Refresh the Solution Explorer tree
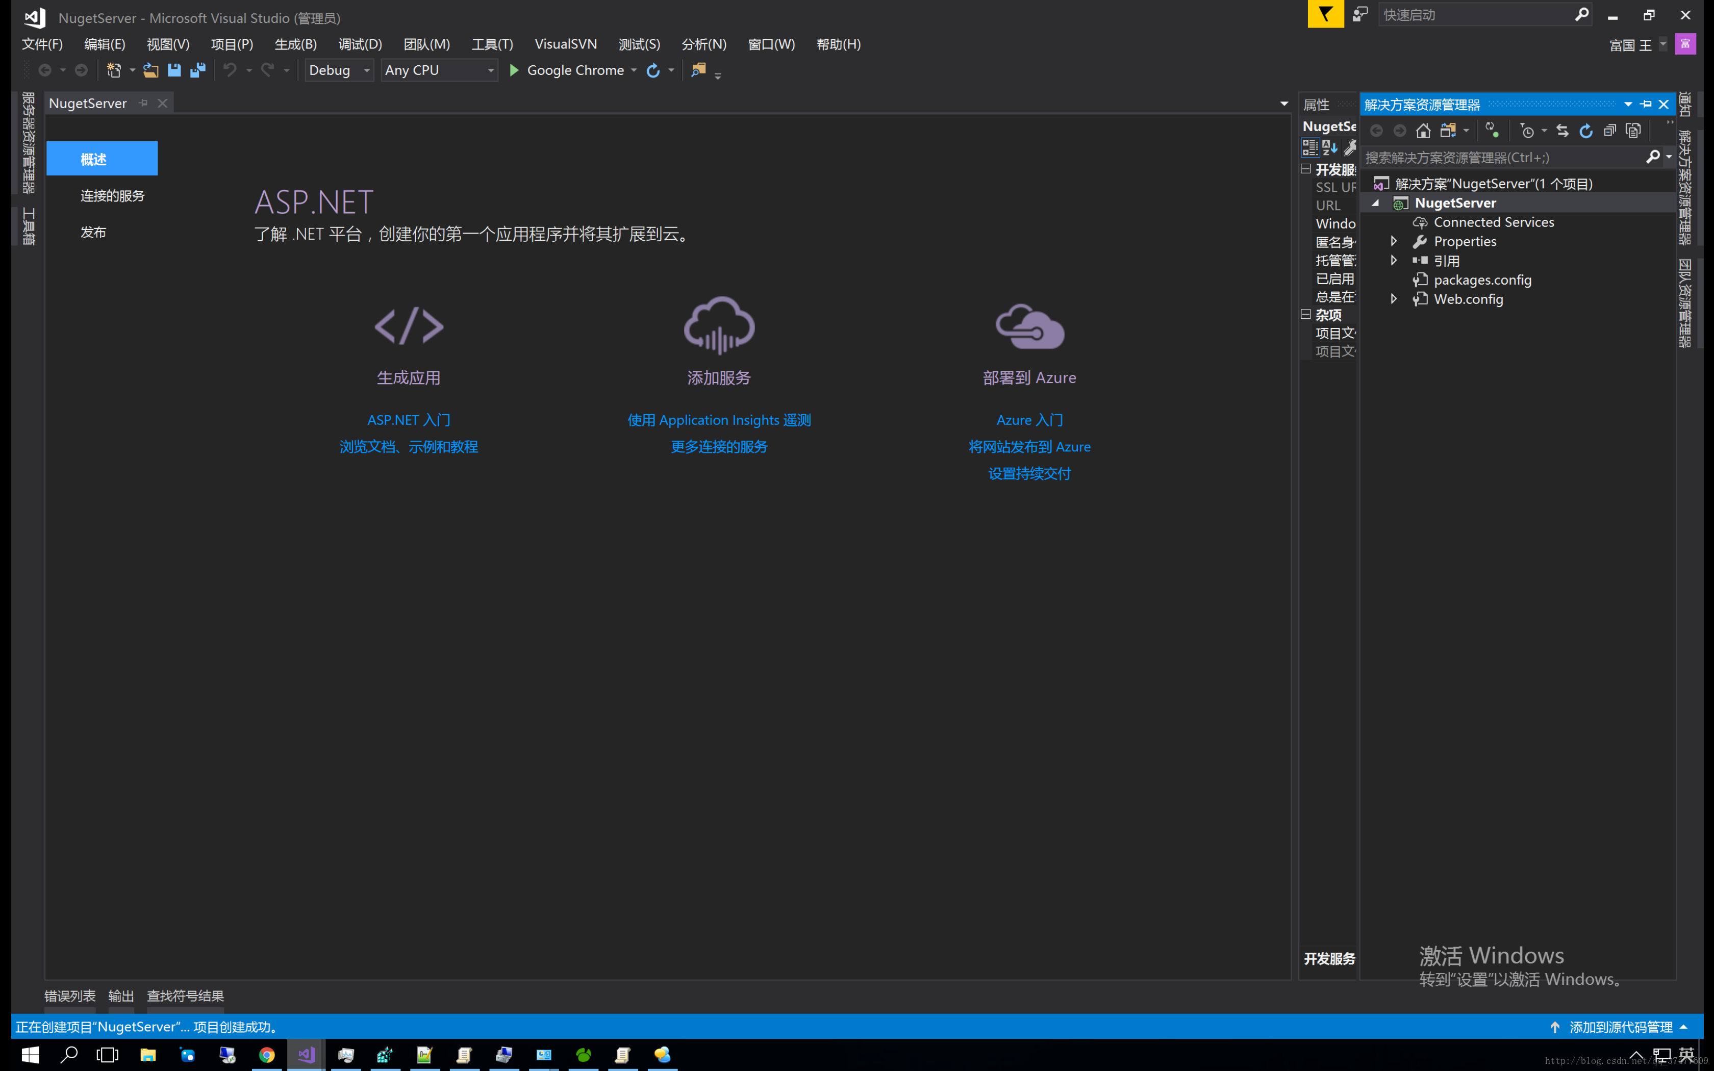Viewport: 1714px width, 1071px height. pos(1586,131)
